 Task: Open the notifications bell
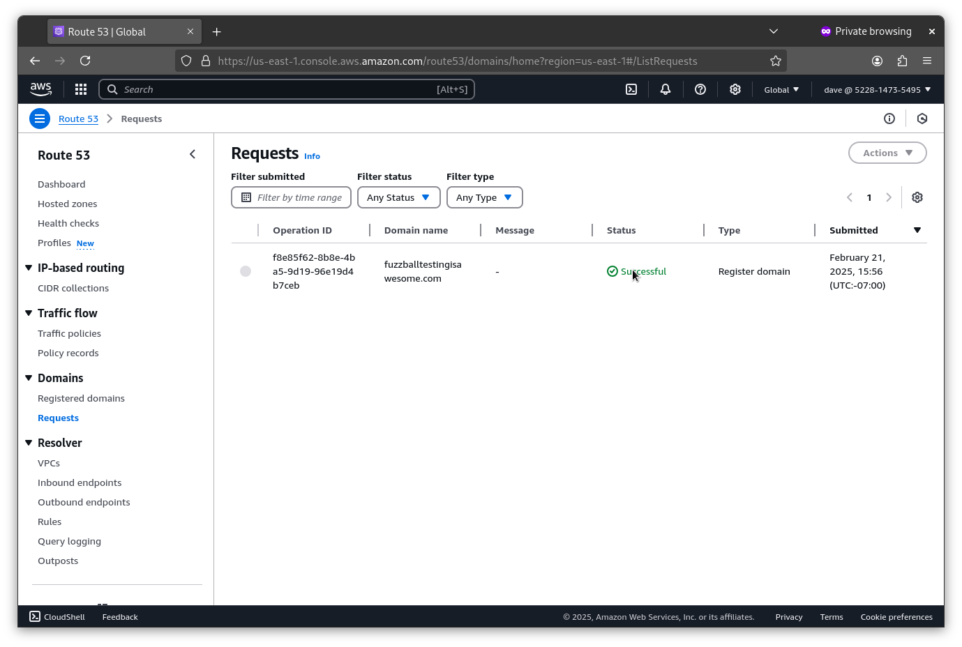666,89
